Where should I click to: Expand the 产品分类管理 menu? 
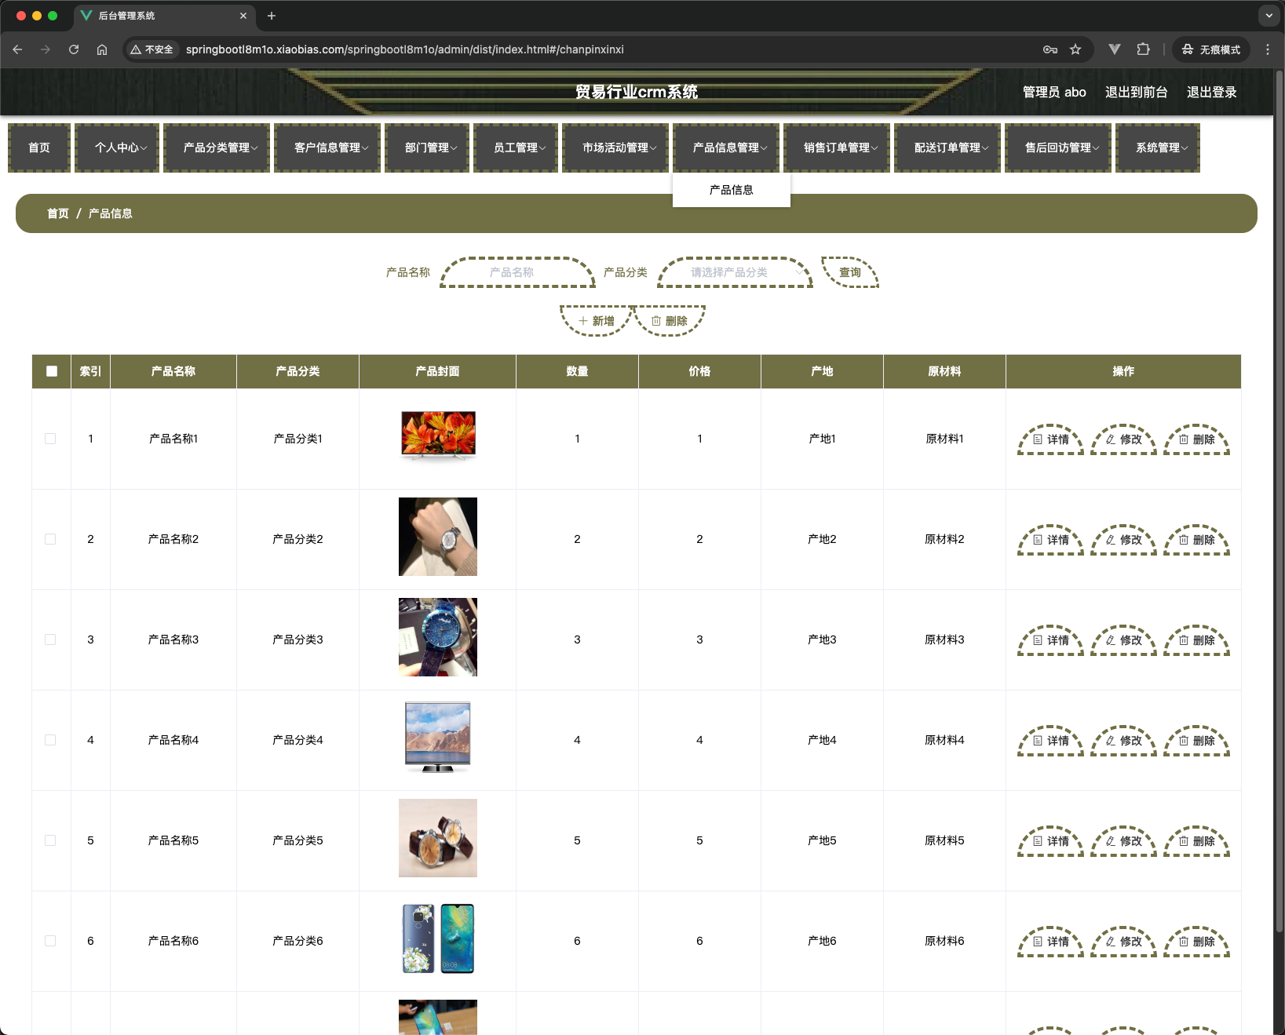217,148
